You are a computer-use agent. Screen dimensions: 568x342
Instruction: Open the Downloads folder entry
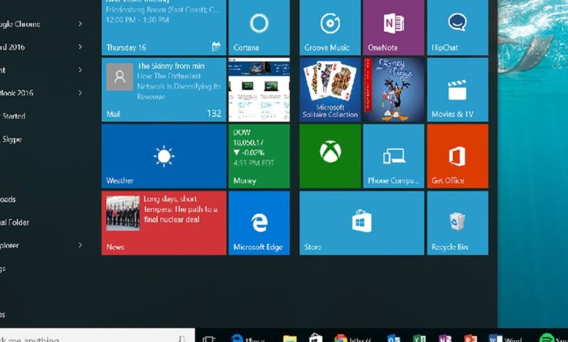8,199
